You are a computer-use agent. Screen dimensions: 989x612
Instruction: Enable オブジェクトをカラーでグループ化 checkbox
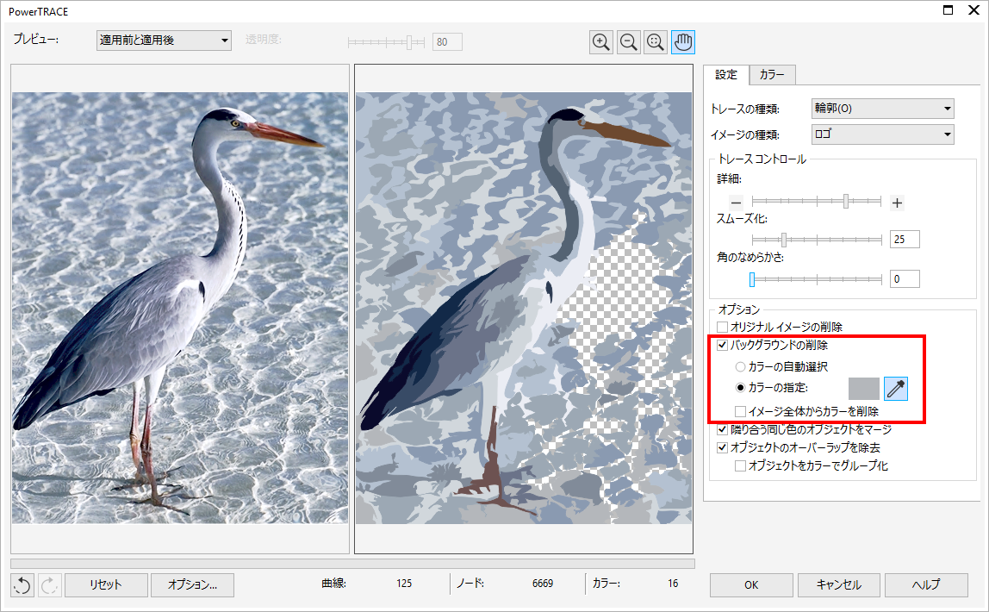[x=741, y=465]
